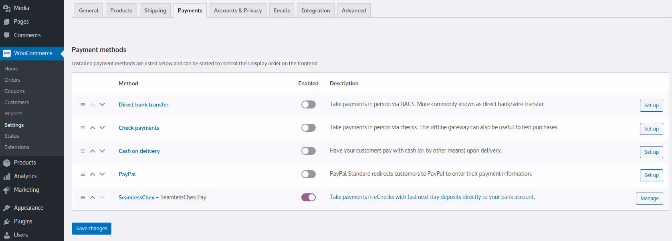This screenshot has width=672, height=241.
Task: Move SeamlessChex up with arrow
Action: click(x=93, y=197)
